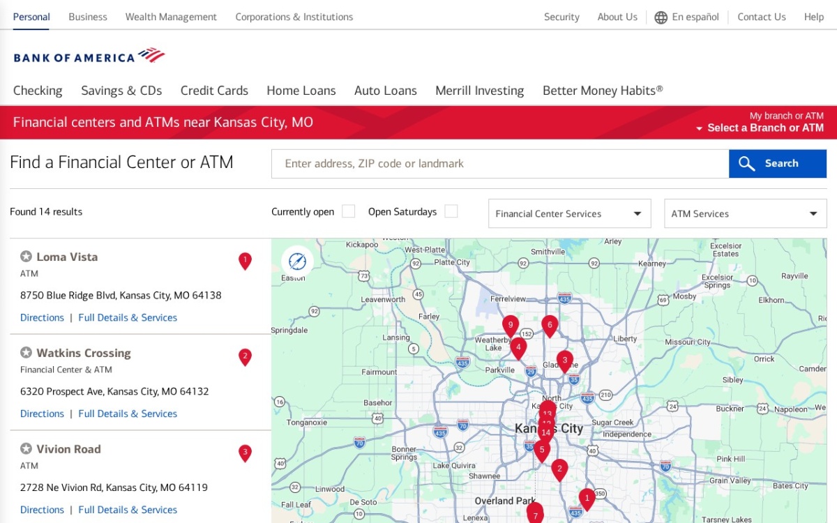Open the Help link
The image size is (837, 523).
(814, 17)
